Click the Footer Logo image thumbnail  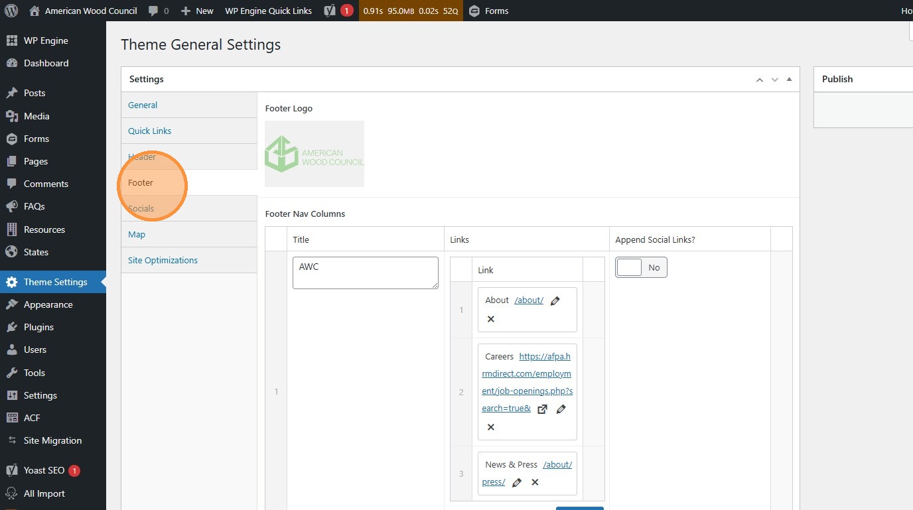(315, 154)
